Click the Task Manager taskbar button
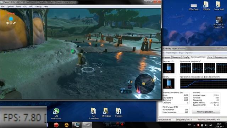227x128 pixels. (77, 125)
